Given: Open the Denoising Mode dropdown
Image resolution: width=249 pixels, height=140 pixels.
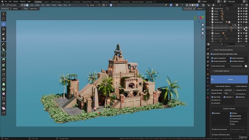Looking at the screenshot, I should pos(229,90).
